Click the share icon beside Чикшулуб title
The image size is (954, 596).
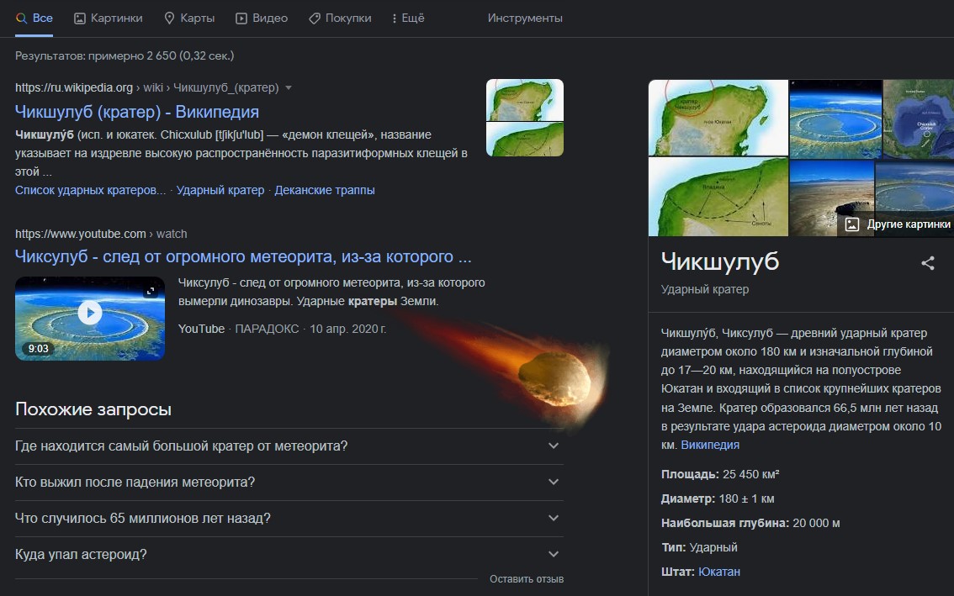click(x=927, y=263)
